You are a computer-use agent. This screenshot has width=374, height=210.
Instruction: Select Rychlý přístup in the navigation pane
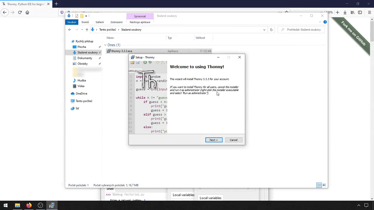point(84,41)
